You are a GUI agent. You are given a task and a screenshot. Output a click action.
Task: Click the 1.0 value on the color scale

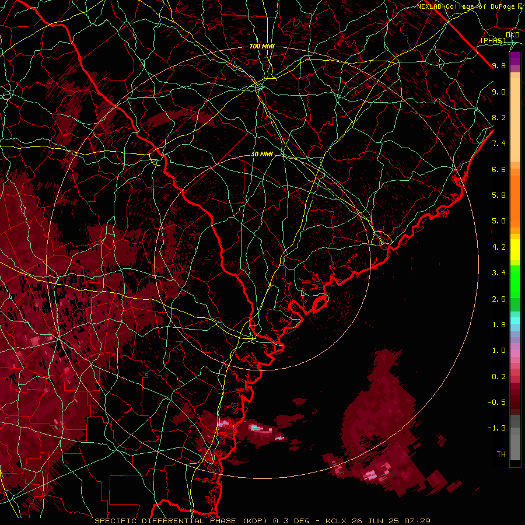[x=499, y=351]
